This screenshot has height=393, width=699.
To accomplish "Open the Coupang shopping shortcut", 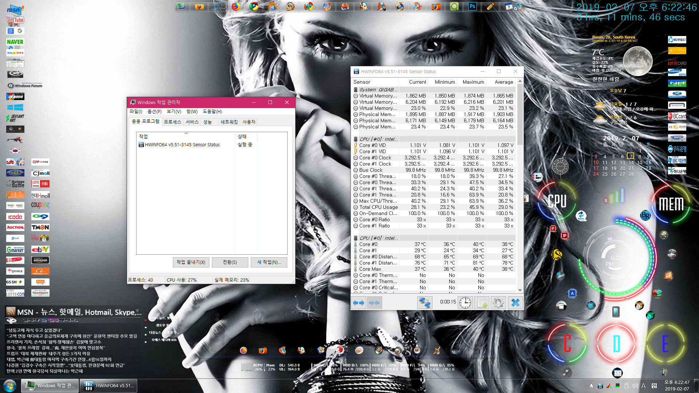I will point(40,205).
